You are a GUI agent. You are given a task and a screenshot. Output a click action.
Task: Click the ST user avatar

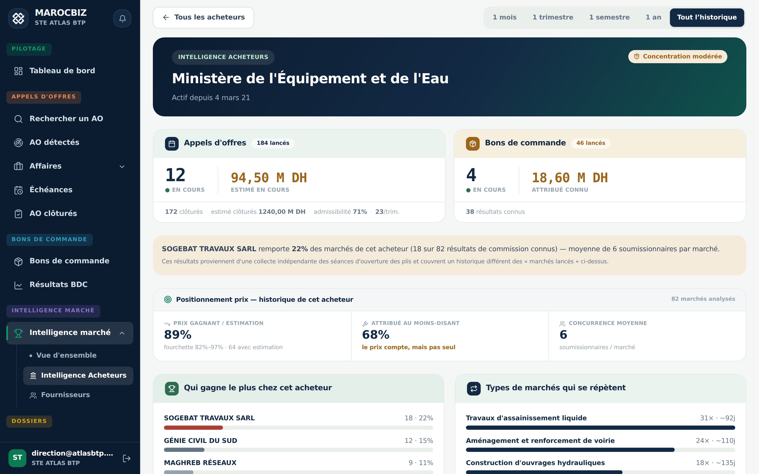click(17, 458)
